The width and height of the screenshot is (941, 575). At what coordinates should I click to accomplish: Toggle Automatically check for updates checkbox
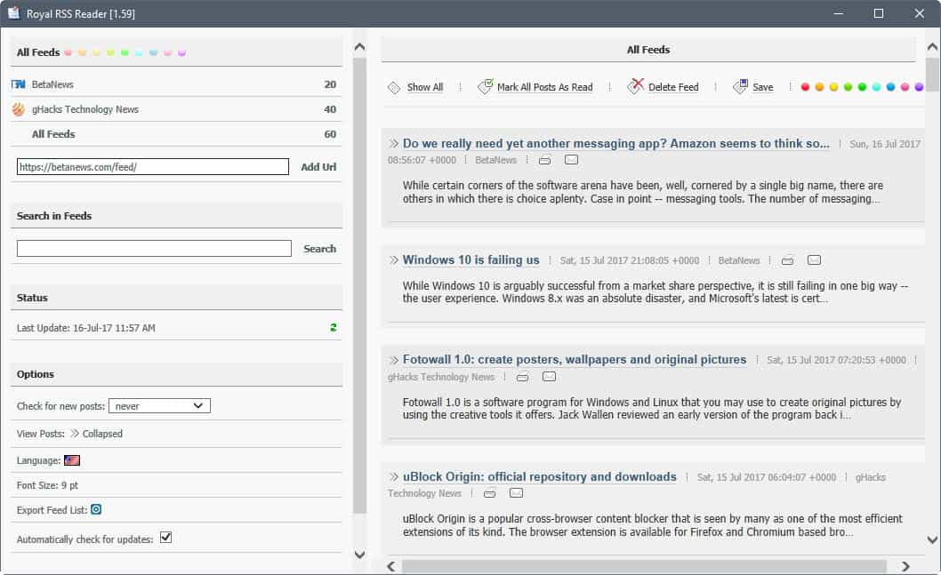[x=165, y=538]
